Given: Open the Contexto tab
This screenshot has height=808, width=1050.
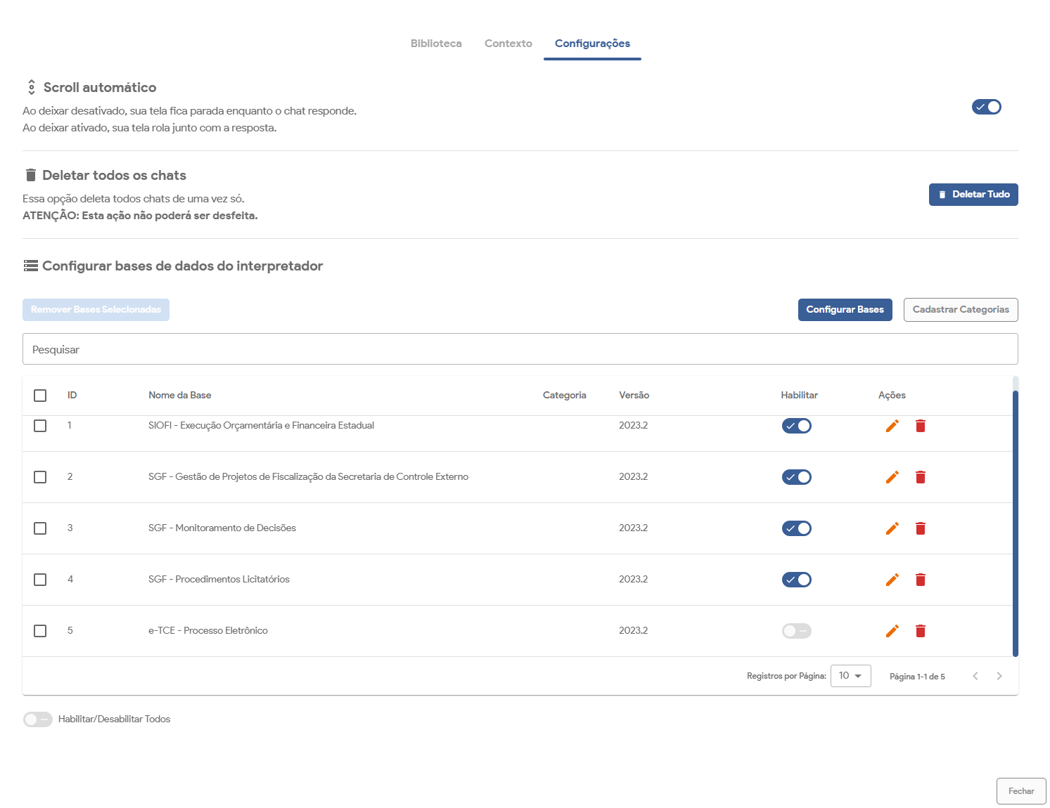Looking at the screenshot, I should [x=508, y=44].
